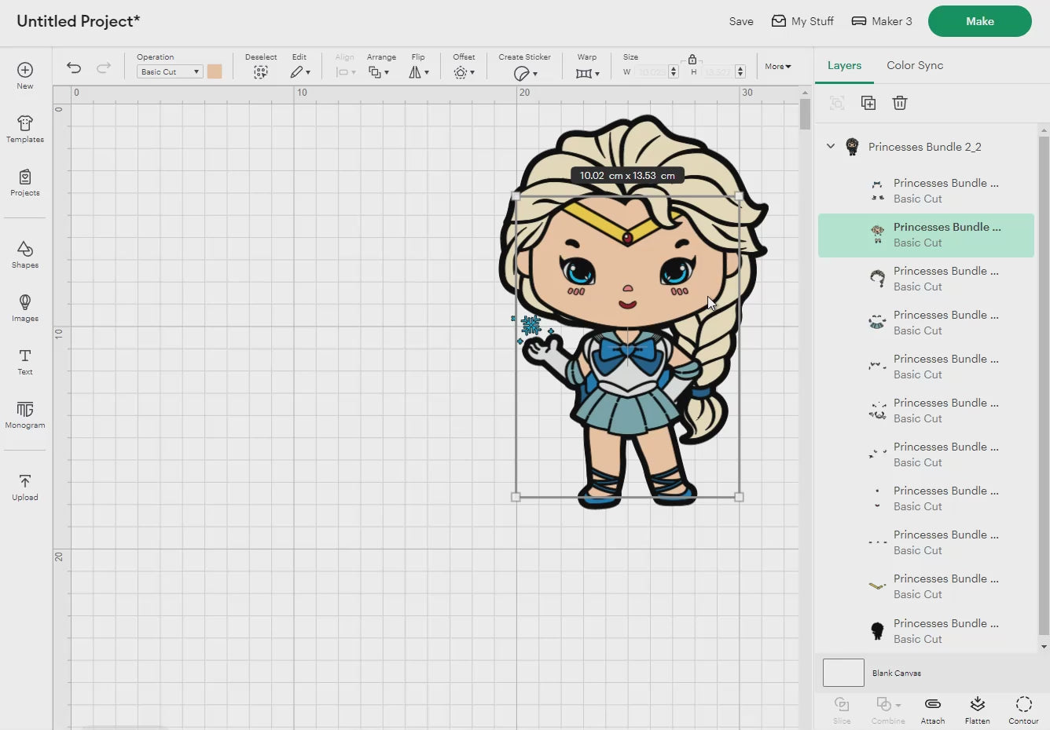The height and width of the screenshot is (730, 1050).
Task: Click the Save button
Action: point(741,21)
